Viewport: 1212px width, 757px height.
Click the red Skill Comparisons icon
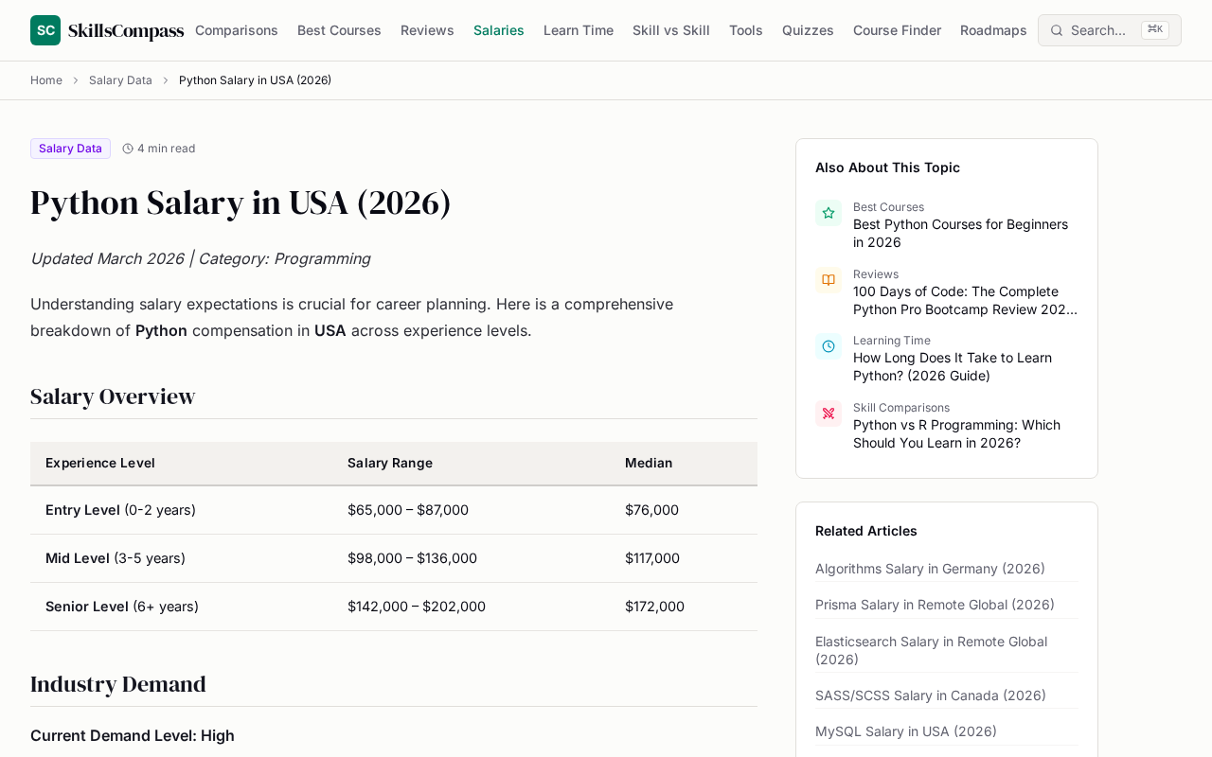(x=829, y=414)
